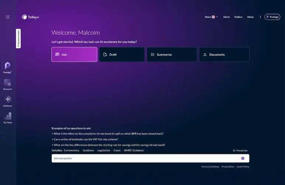Expand the My Conversations side panel
Image resolution: width=285 pixels, height=185 pixels.
[18, 38]
